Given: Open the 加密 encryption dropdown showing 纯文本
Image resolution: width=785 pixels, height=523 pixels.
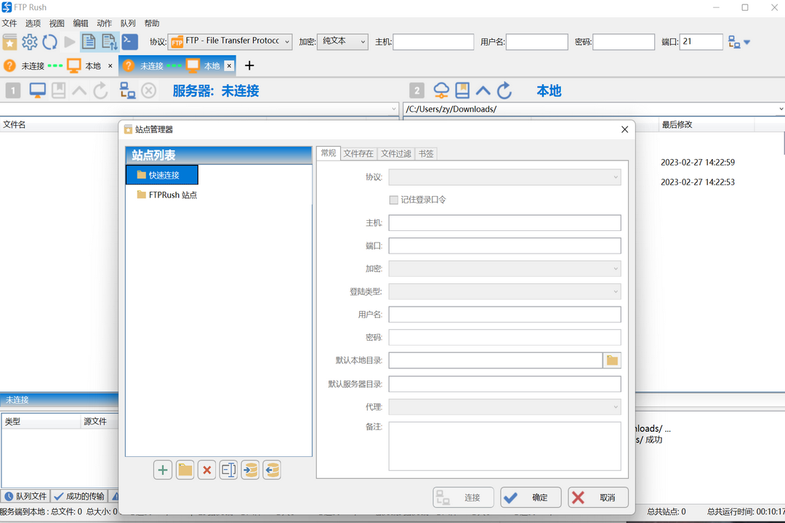Looking at the screenshot, I should [342, 41].
